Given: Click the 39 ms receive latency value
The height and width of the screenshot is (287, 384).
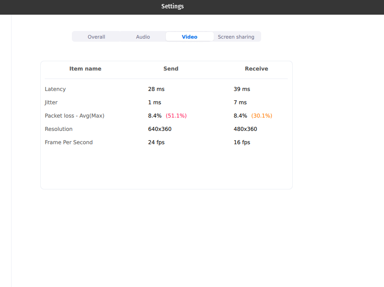Looking at the screenshot, I should [242, 89].
